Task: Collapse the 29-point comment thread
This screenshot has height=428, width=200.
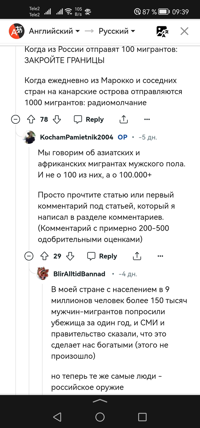Action: click(29, 256)
